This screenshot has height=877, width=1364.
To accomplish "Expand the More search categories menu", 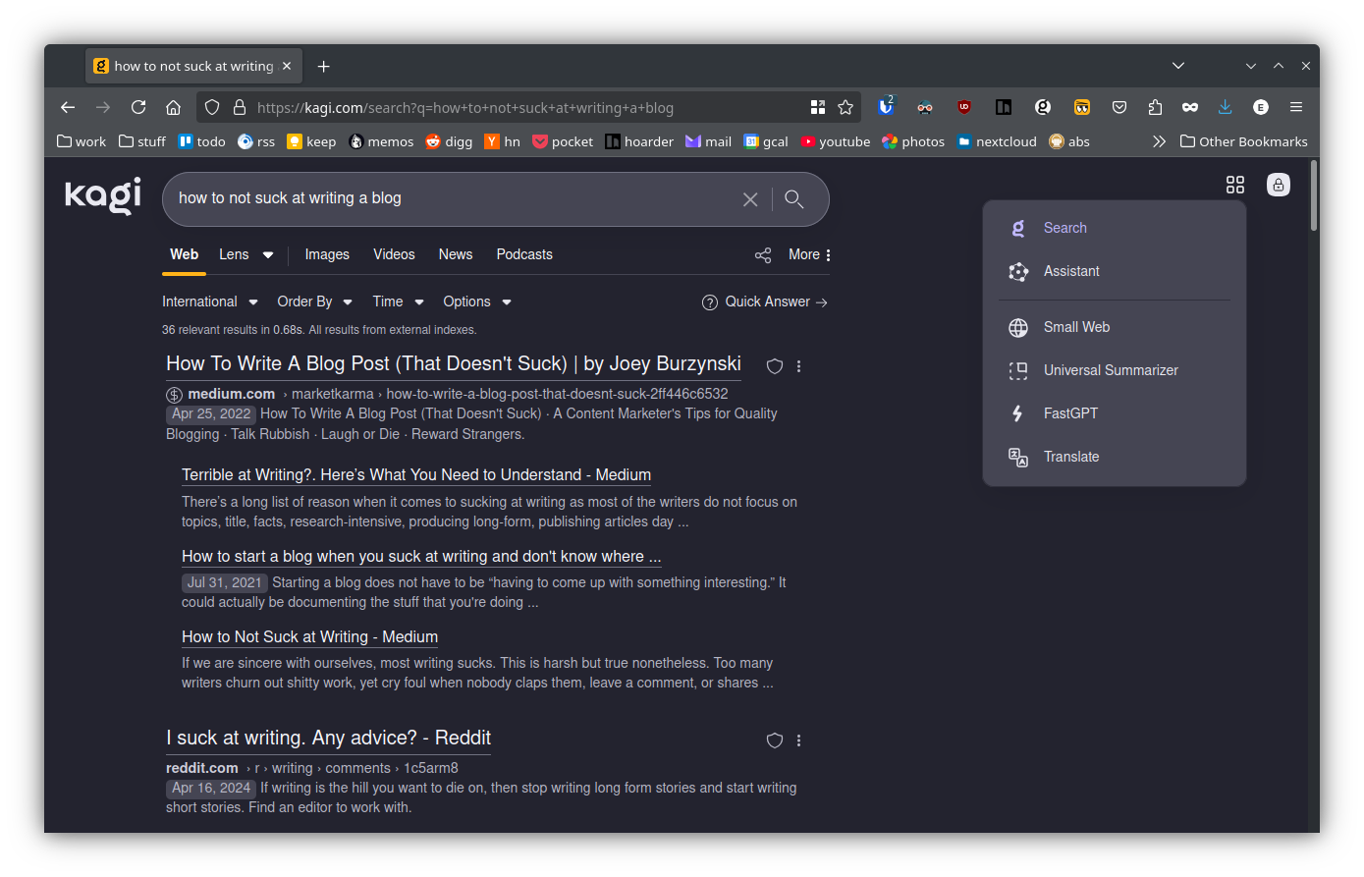I will [x=810, y=255].
